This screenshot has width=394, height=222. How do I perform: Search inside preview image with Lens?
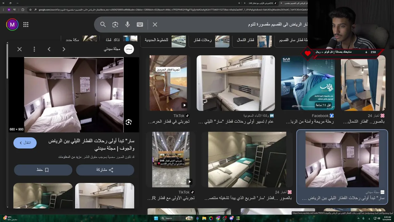[x=129, y=122]
